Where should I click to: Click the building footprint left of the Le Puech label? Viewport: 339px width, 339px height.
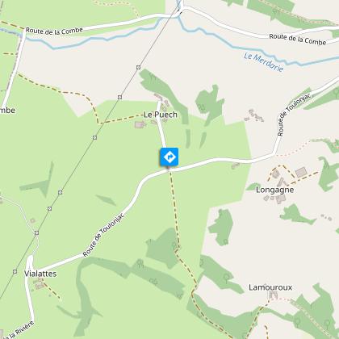(140, 124)
